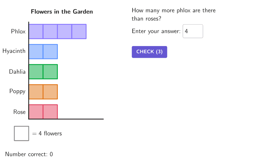Viewport: 264px width, 165px height.
Task: Click the first green Dahlia square
Action: pyautogui.click(x=36, y=72)
